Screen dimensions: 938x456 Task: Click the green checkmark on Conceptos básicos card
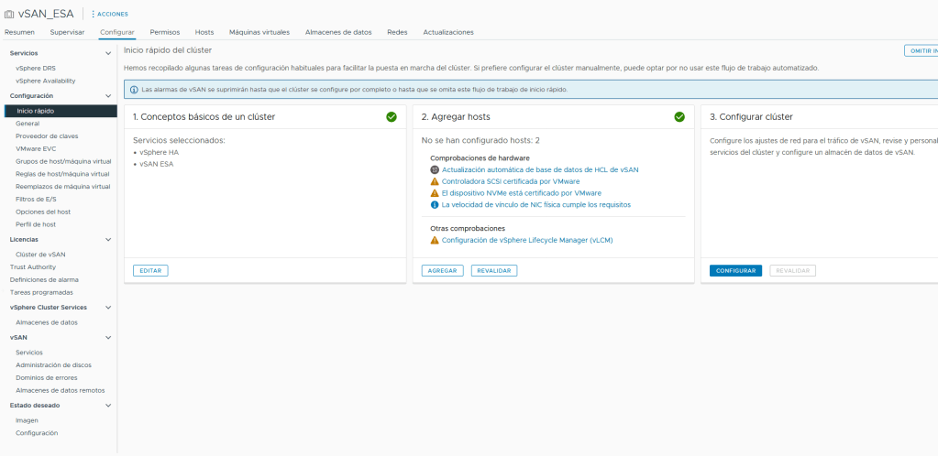pyautogui.click(x=392, y=117)
